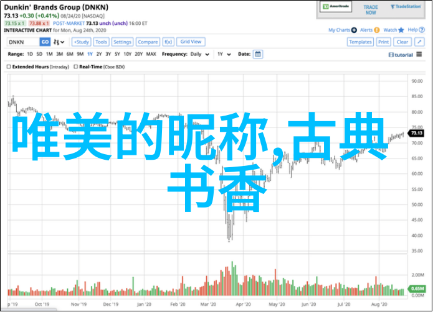433x312 pixels.
Task: Select the 5Y range
Action: click(117, 54)
